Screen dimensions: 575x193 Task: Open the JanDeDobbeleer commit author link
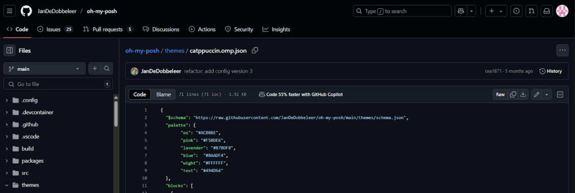coord(161,71)
